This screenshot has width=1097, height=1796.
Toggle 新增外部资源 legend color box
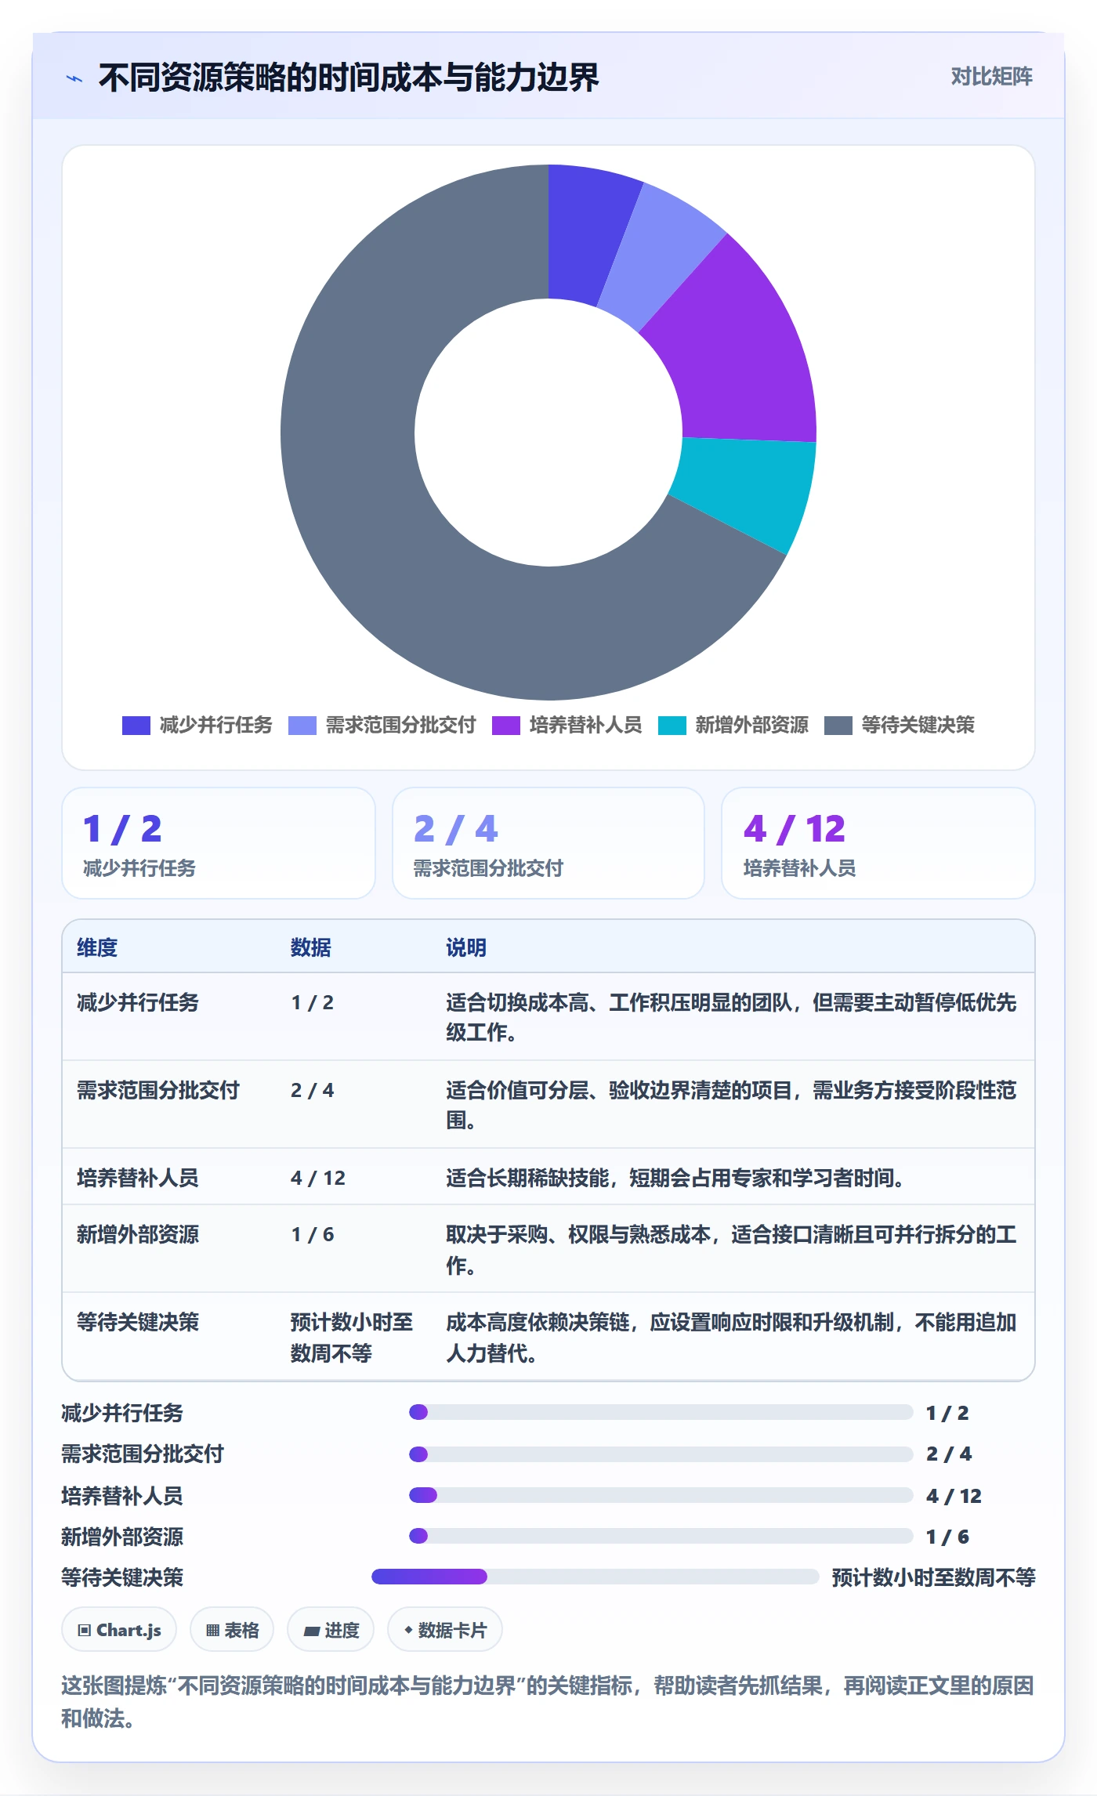[672, 726]
